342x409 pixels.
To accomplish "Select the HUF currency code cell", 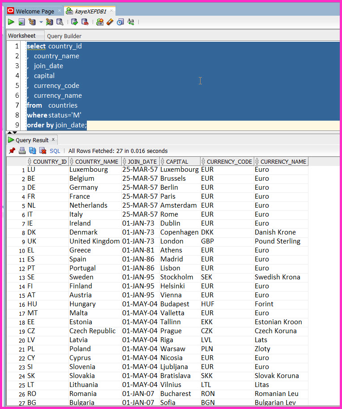I will click(227, 304).
